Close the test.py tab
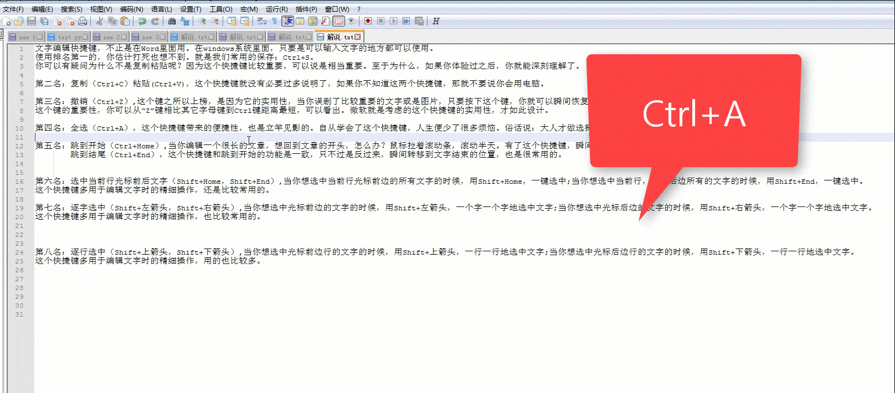895x393 pixels. coord(85,37)
